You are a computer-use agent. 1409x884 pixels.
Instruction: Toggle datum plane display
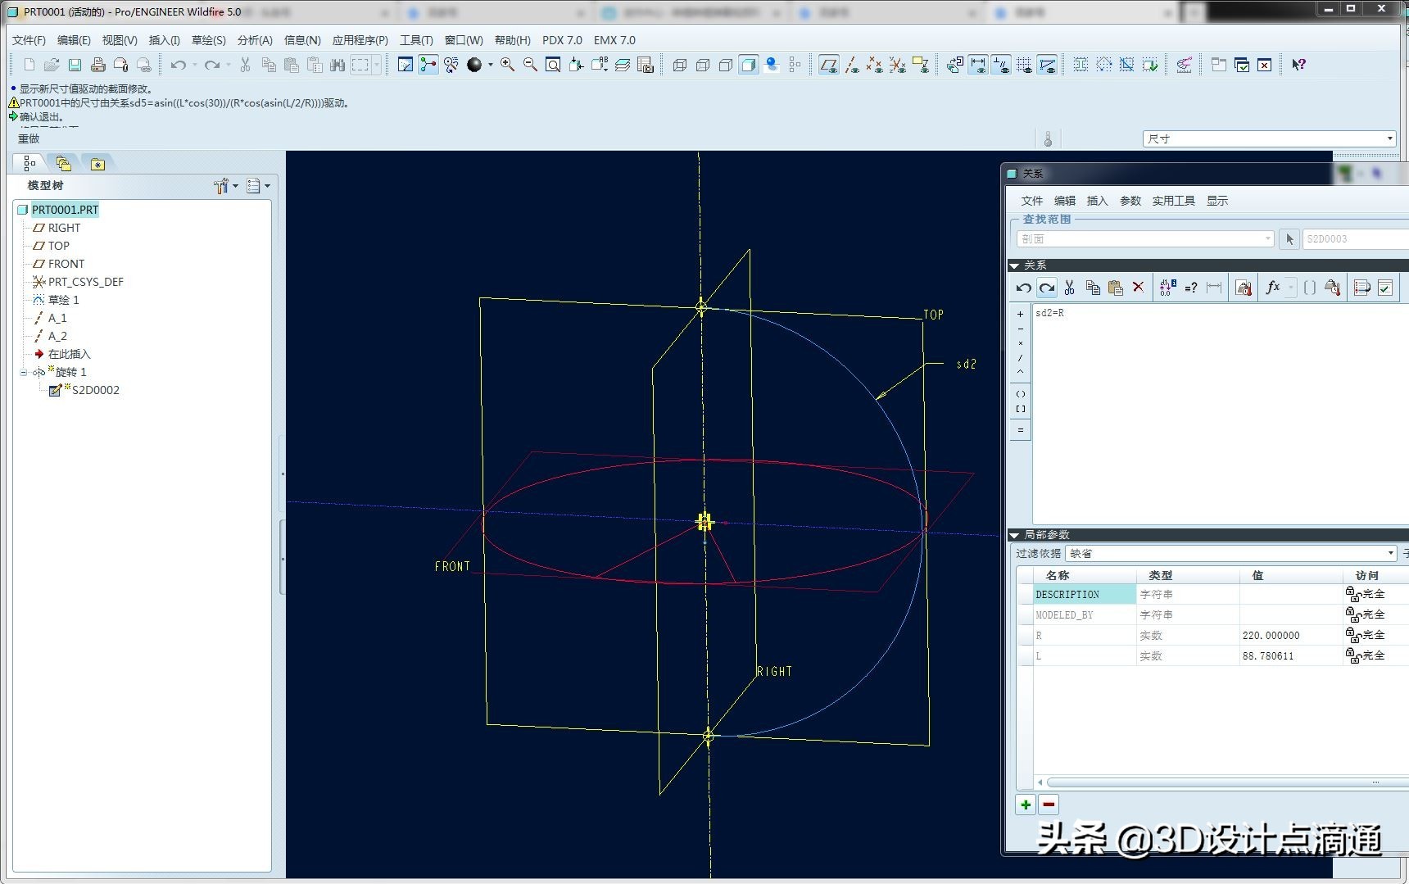coord(829,66)
